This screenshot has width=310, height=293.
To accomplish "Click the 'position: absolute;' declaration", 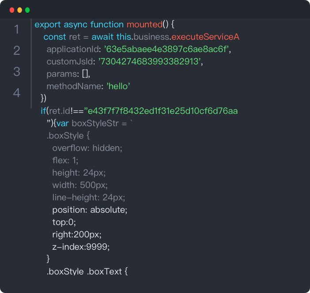I will point(90,210).
